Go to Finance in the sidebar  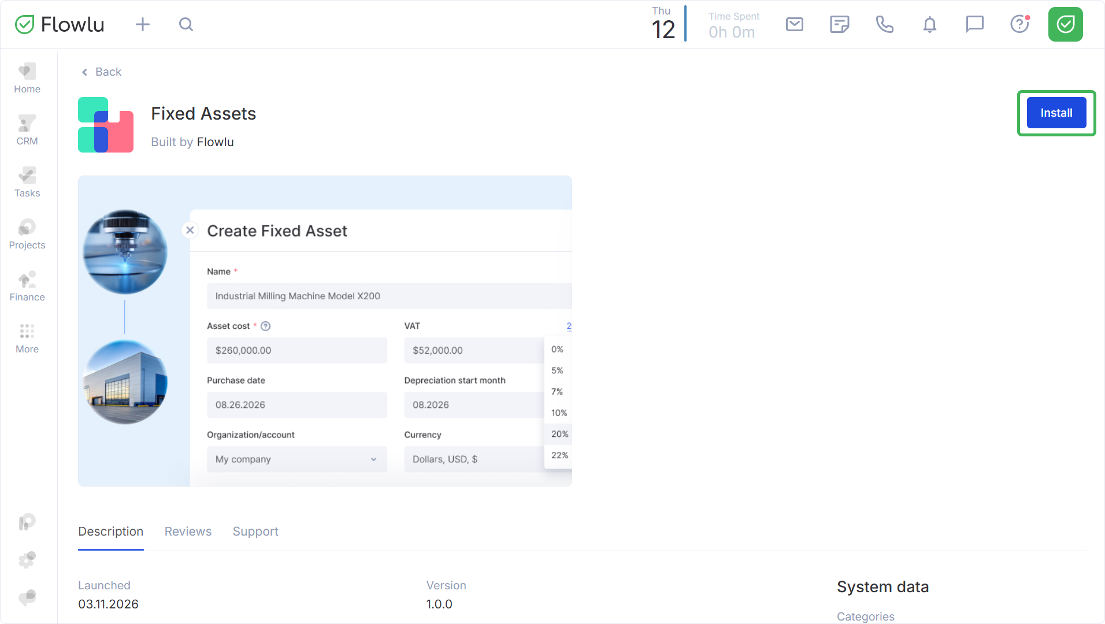[27, 286]
